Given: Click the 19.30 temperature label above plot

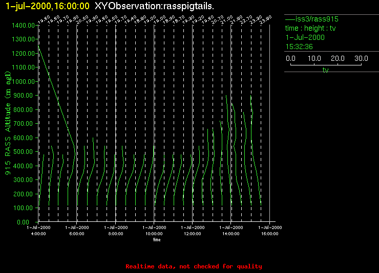Looking at the screenshot, I should (x=188, y=20).
